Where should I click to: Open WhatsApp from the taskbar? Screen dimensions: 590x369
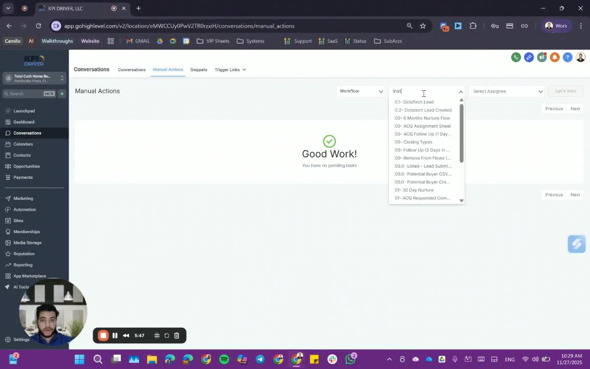[x=350, y=359]
